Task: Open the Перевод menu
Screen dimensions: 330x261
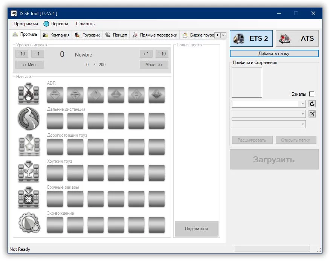Action: pos(56,24)
